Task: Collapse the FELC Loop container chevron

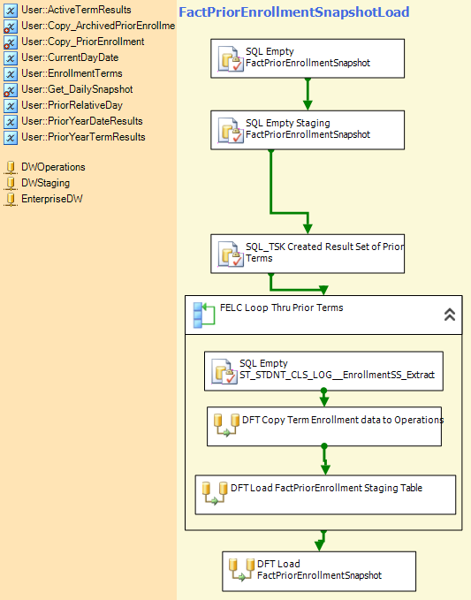Action: (450, 315)
